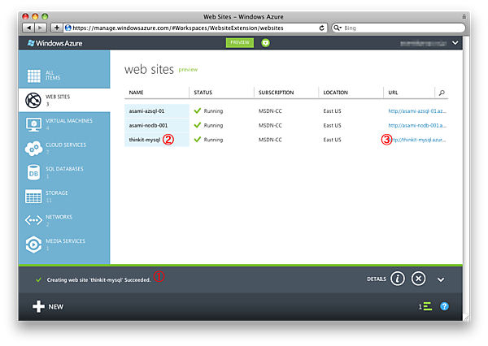Click the search magnifier in table header
Viewport: 488px width, 346px height.
coord(442,93)
